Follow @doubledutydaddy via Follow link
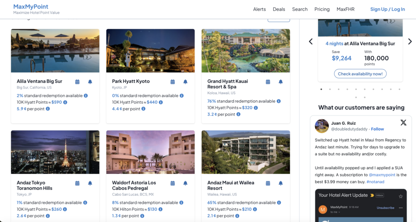Viewport: 416px width, 222px height. coord(377,129)
